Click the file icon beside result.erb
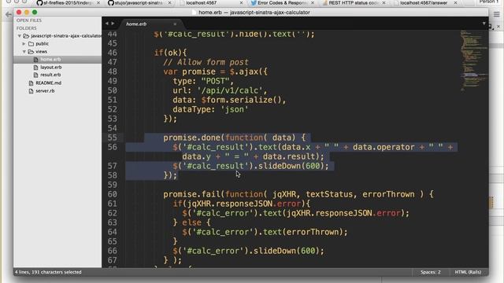The height and width of the screenshot is (283, 504). pyautogui.click(x=35, y=75)
